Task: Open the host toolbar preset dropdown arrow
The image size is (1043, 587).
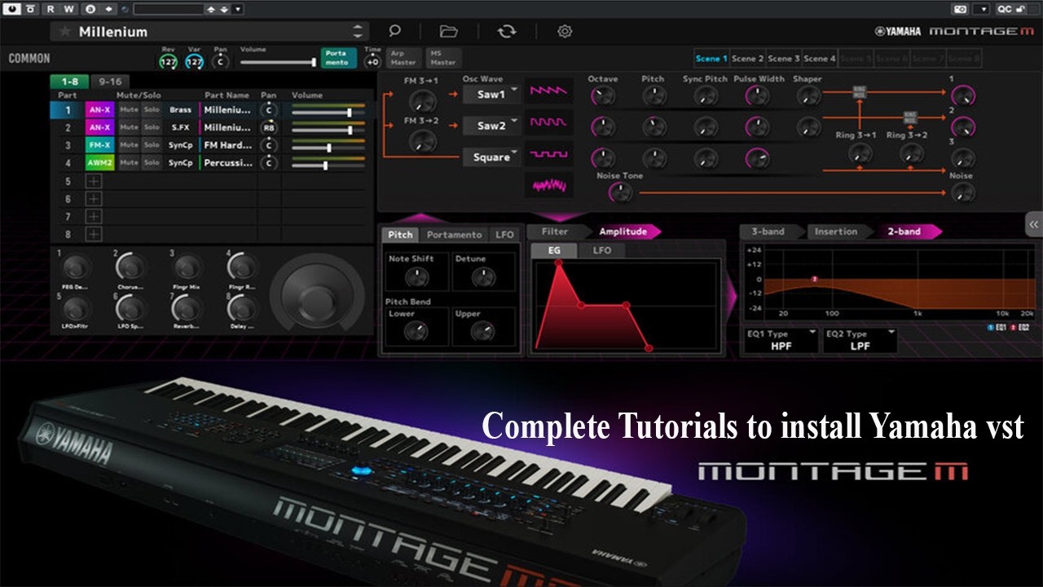Action: pos(237,9)
